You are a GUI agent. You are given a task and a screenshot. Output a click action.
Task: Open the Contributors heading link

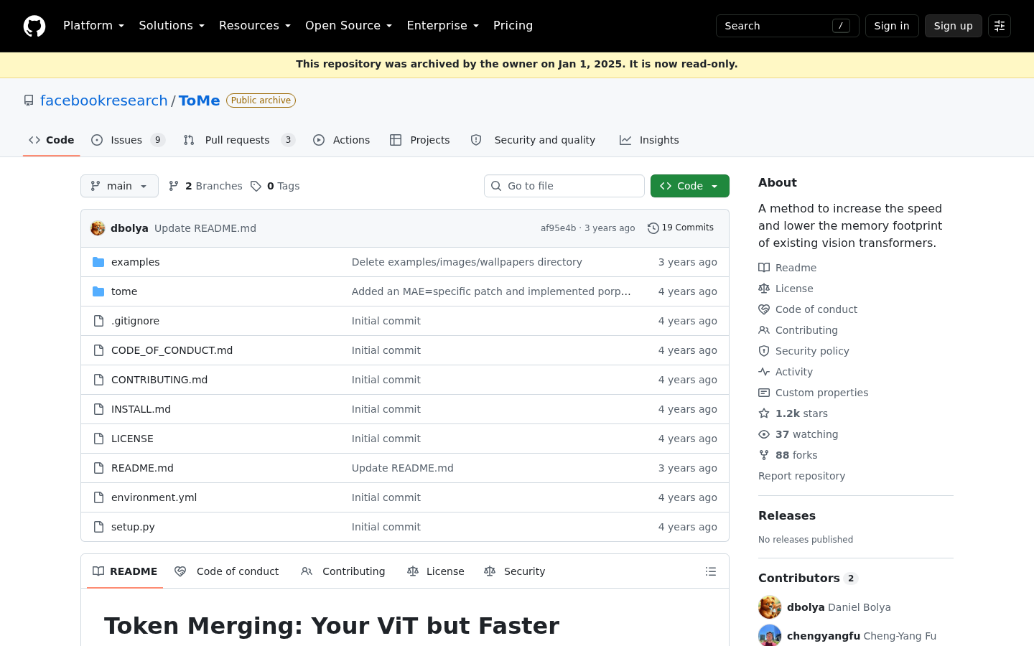(808, 578)
